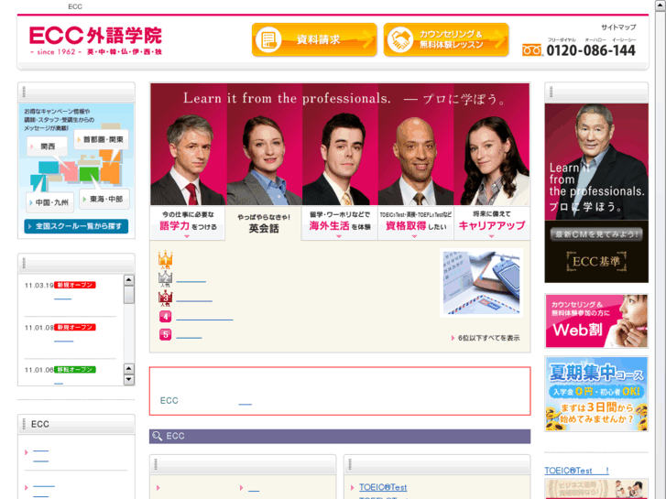Open カウンセリング＆無料体験レッスン button
666x499 pixels.
(x=446, y=39)
